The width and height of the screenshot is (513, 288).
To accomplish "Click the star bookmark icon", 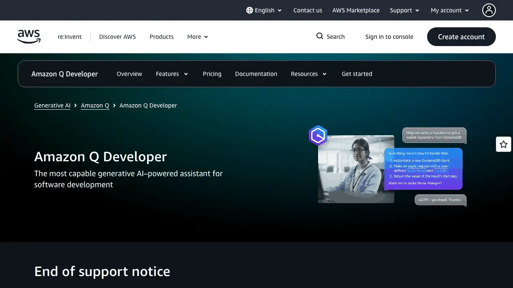I will click(x=504, y=144).
